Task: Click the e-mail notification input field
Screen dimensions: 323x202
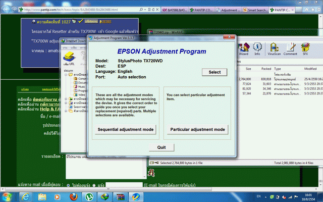Action: click(124, 184)
